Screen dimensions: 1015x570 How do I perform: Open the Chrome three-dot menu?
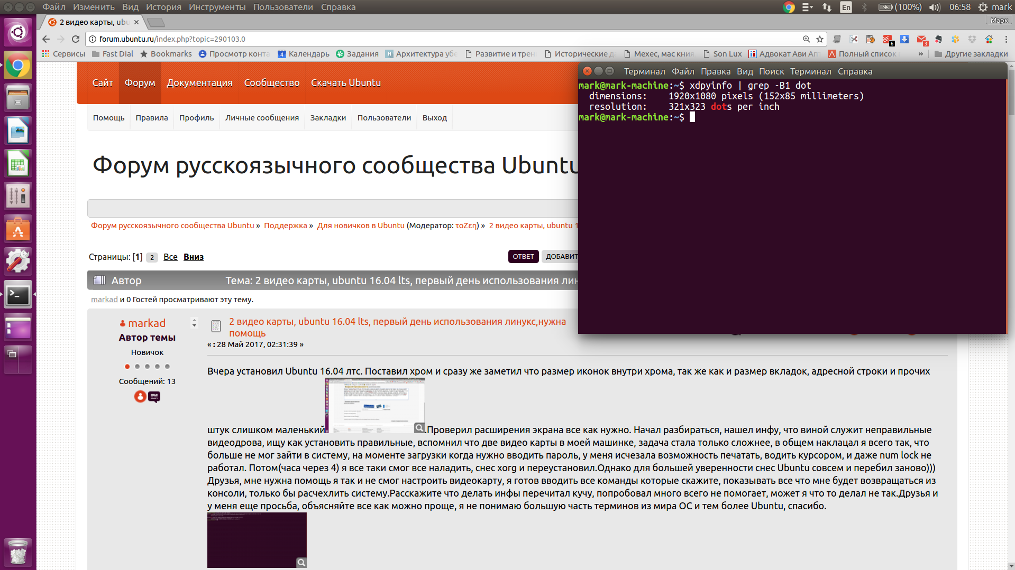[1006, 40]
